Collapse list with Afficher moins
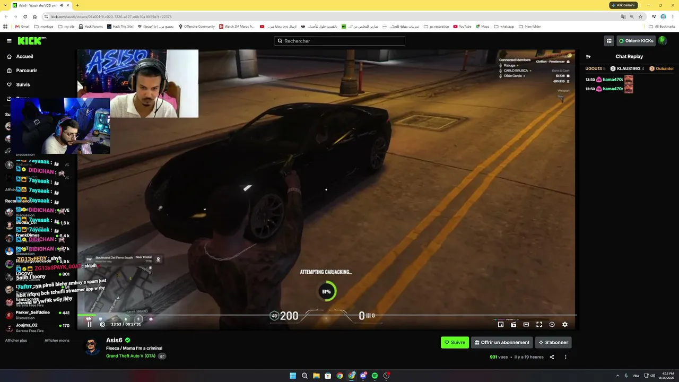Screen dimensions: 679x382 [x=57, y=340]
